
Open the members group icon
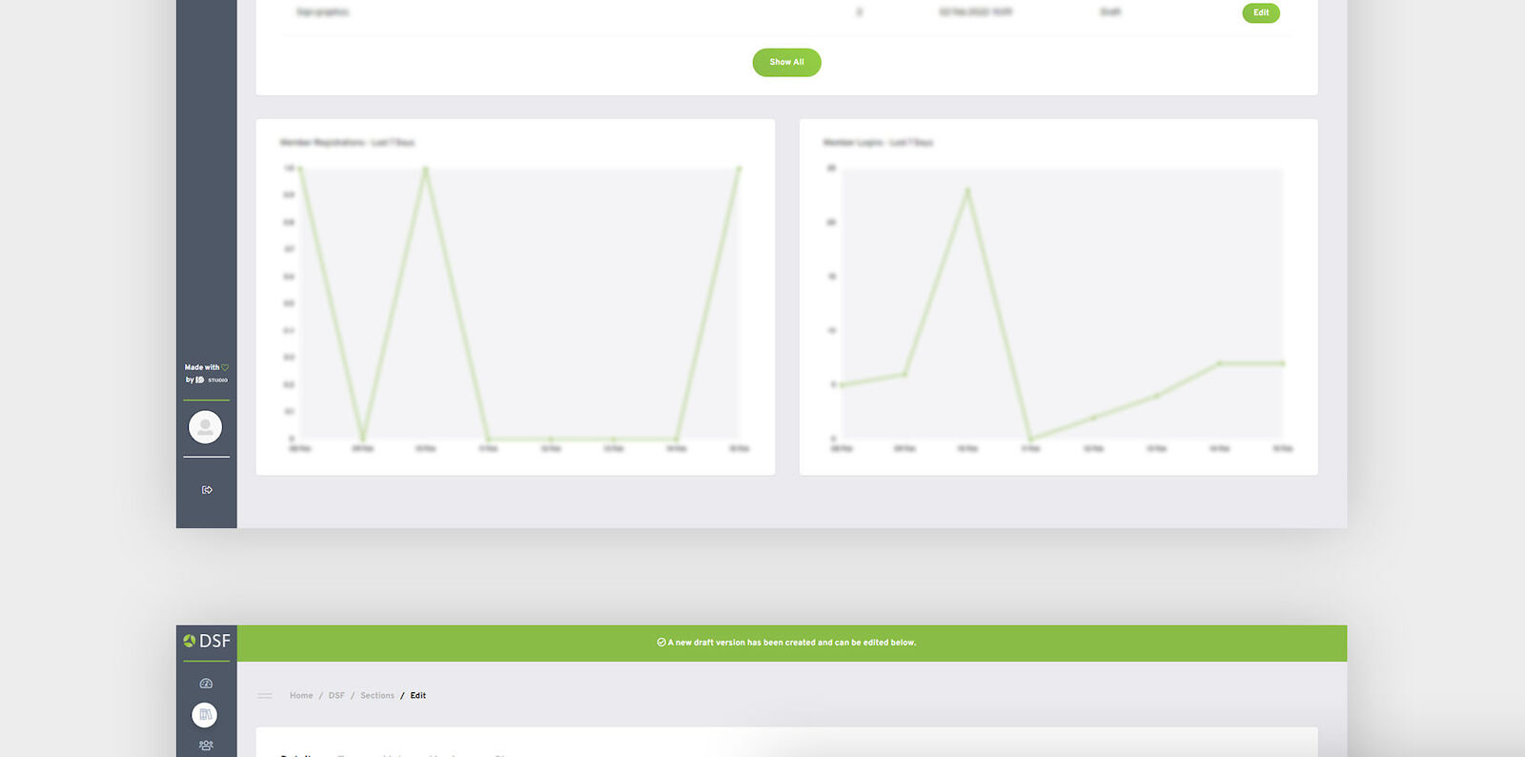(x=206, y=746)
